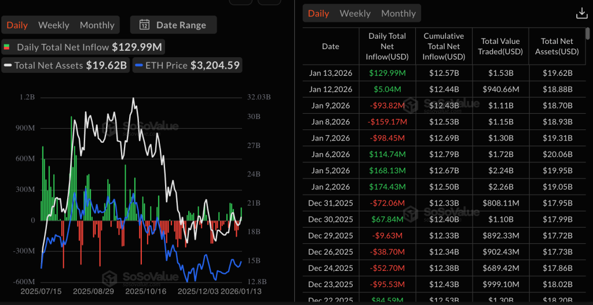Select the table's Daily tab
Viewport: 593px width, 305px height.
(318, 13)
